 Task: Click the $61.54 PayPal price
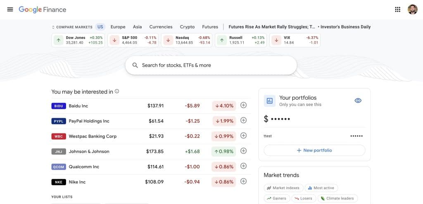(x=156, y=121)
